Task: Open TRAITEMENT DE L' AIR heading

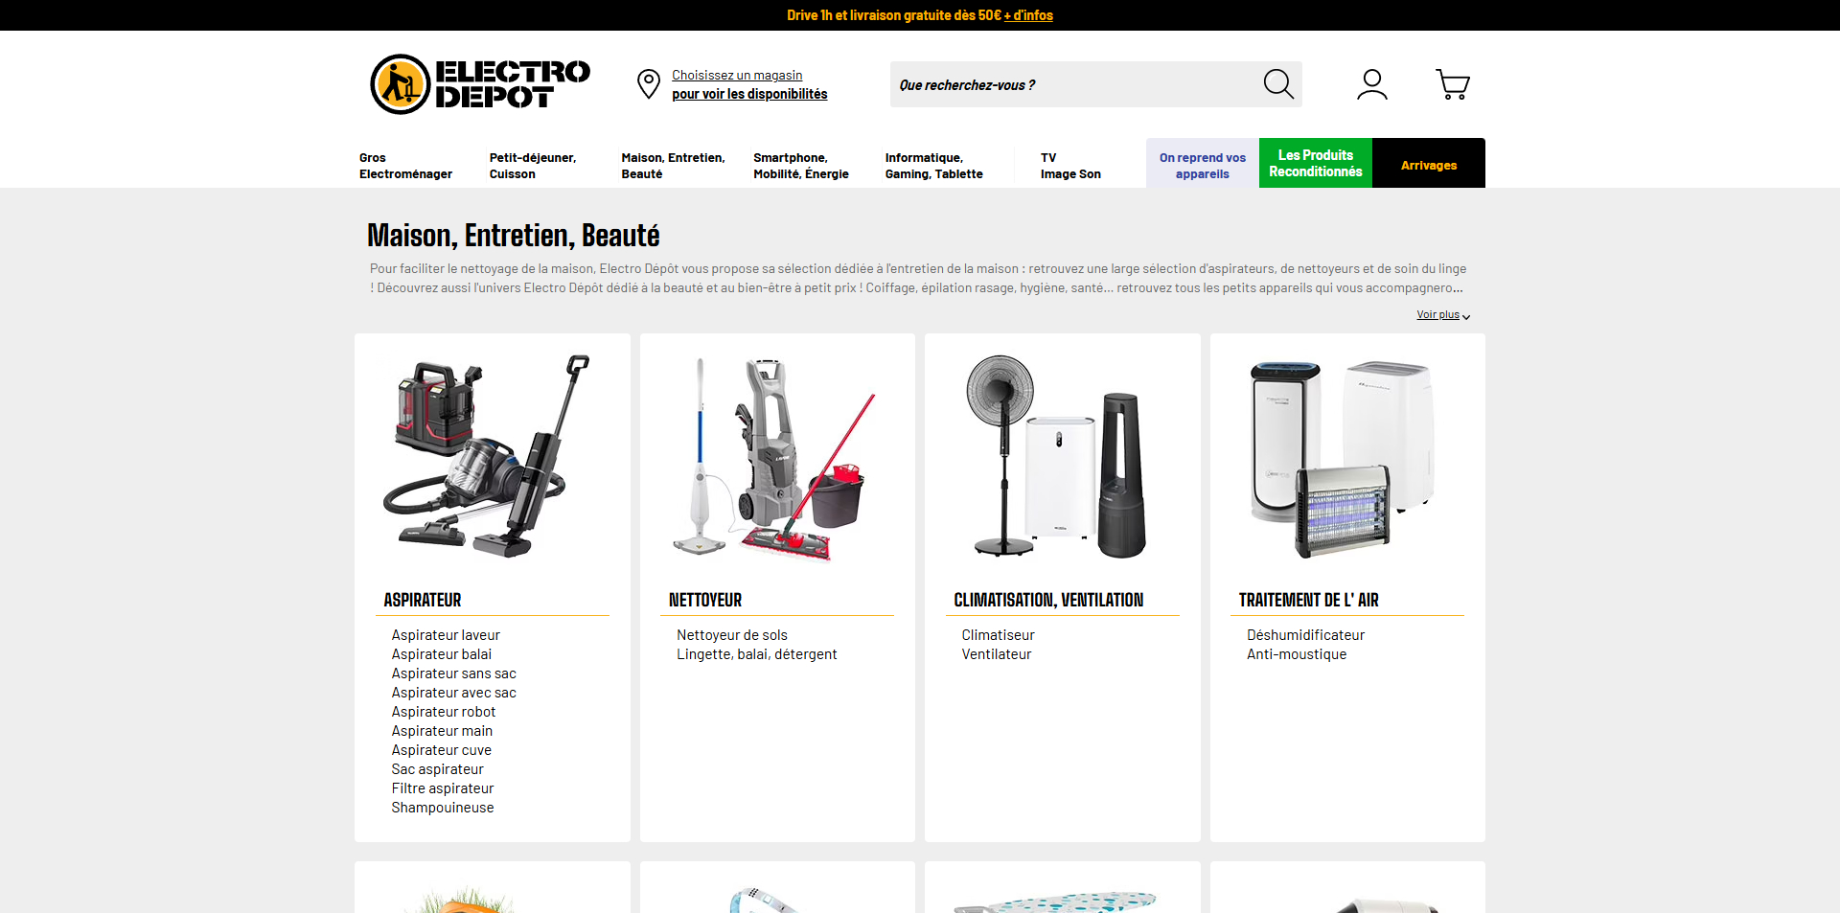Action: [1308, 600]
